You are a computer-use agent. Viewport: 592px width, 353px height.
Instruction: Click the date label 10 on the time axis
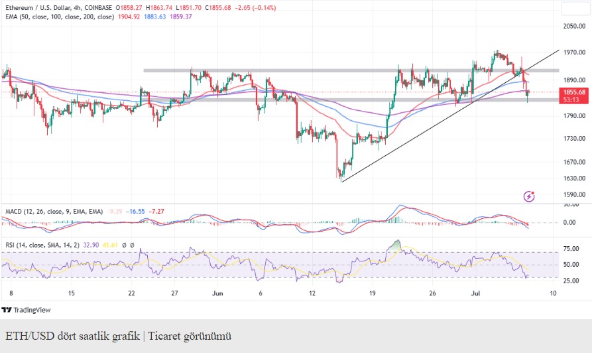553,293
